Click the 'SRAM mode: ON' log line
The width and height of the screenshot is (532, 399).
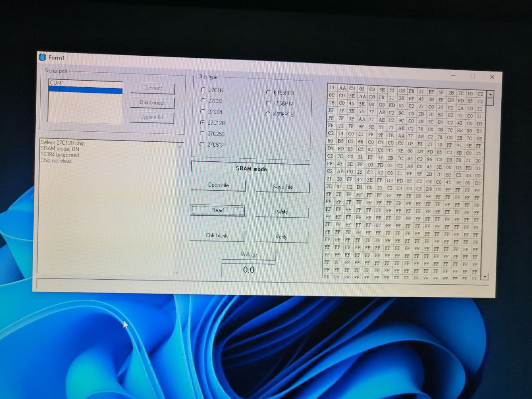(x=60, y=149)
